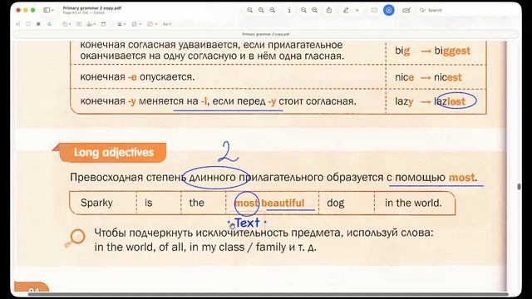Screen dimensions: 532x299
Task: Click the horizontal scrollbar at bottom
Action: [268, 294]
